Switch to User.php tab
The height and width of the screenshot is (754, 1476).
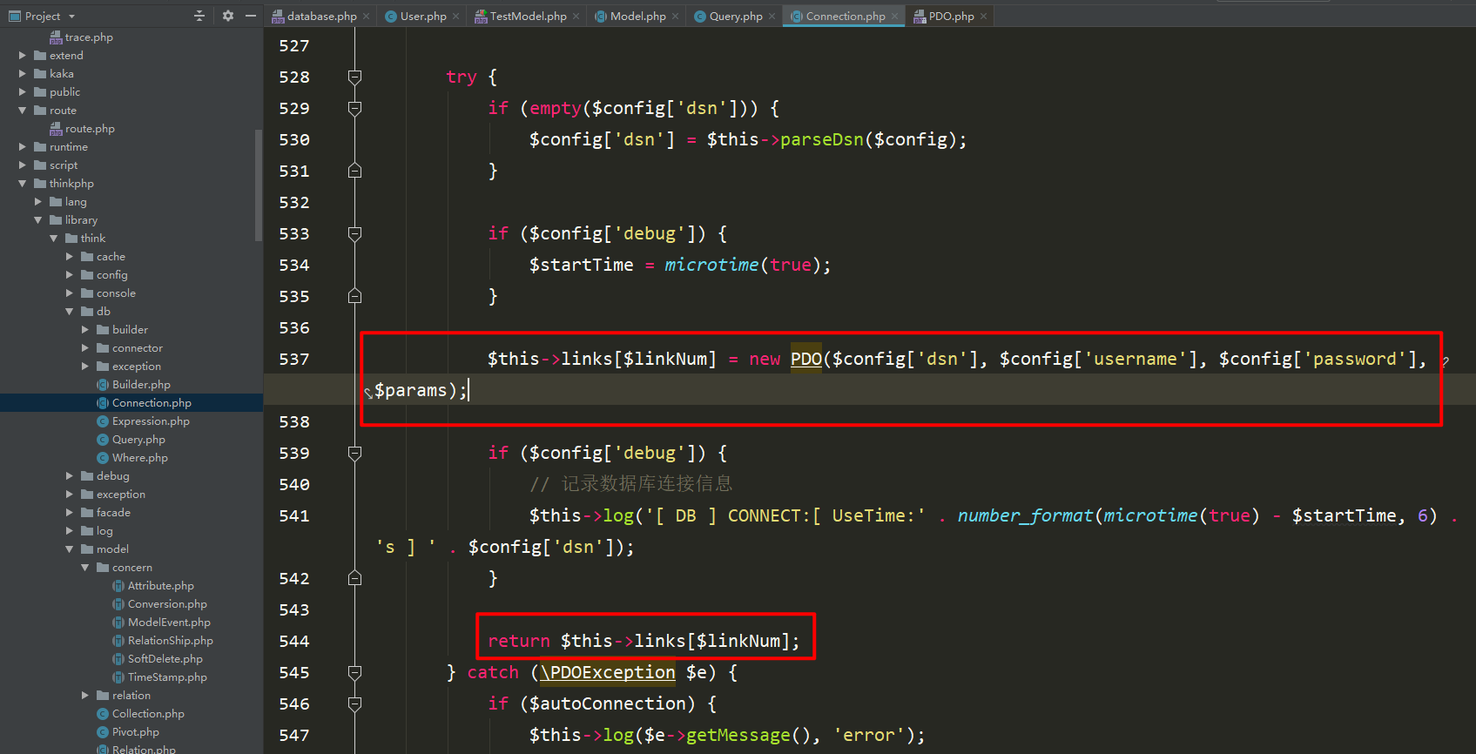pyautogui.click(x=423, y=16)
